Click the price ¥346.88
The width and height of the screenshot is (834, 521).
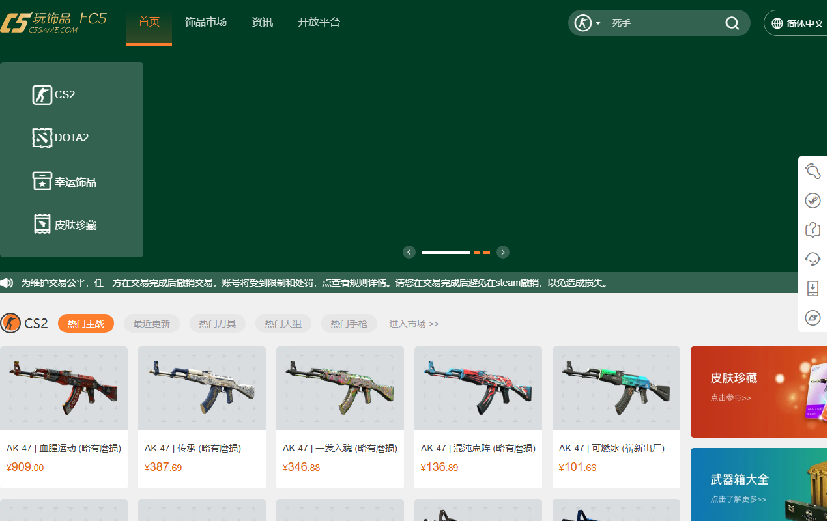tap(301, 467)
